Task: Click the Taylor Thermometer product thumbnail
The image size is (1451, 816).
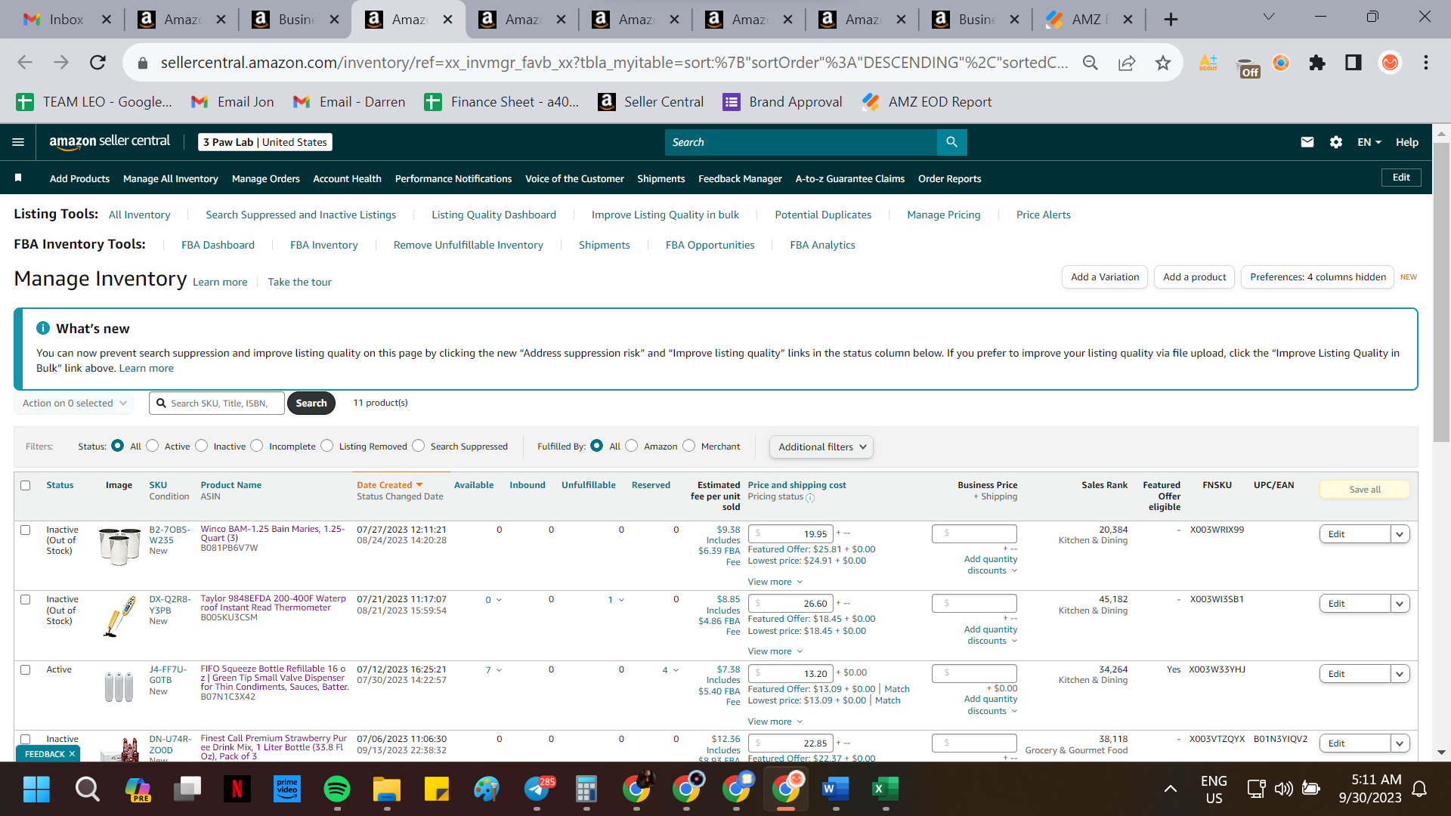Action: click(119, 616)
